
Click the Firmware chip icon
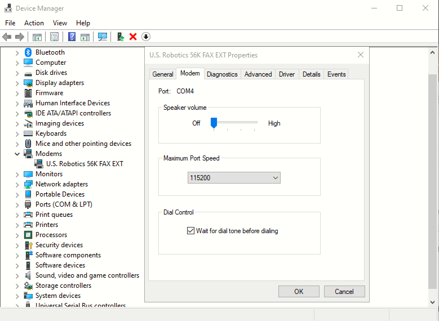28,93
